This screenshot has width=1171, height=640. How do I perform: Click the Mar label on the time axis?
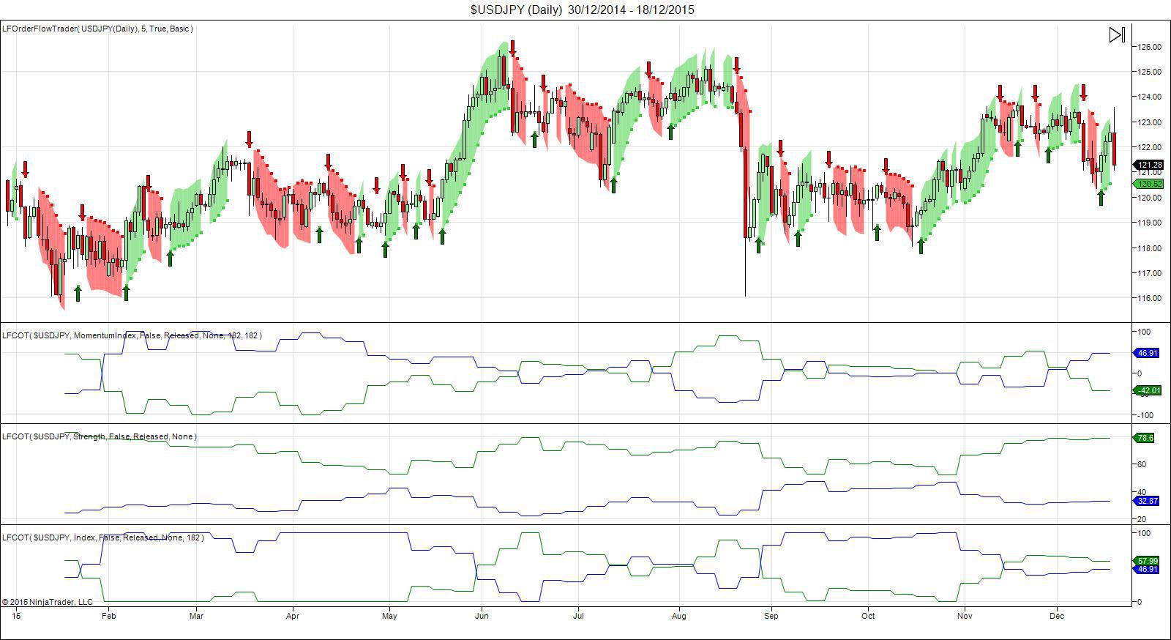(x=196, y=616)
